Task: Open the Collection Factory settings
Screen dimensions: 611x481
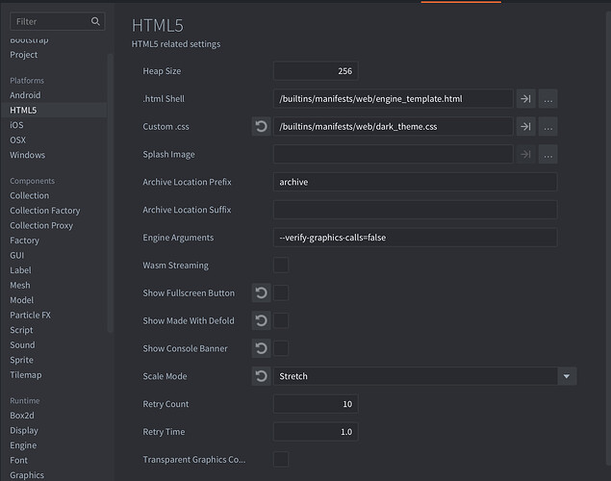Action: pos(44,211)
